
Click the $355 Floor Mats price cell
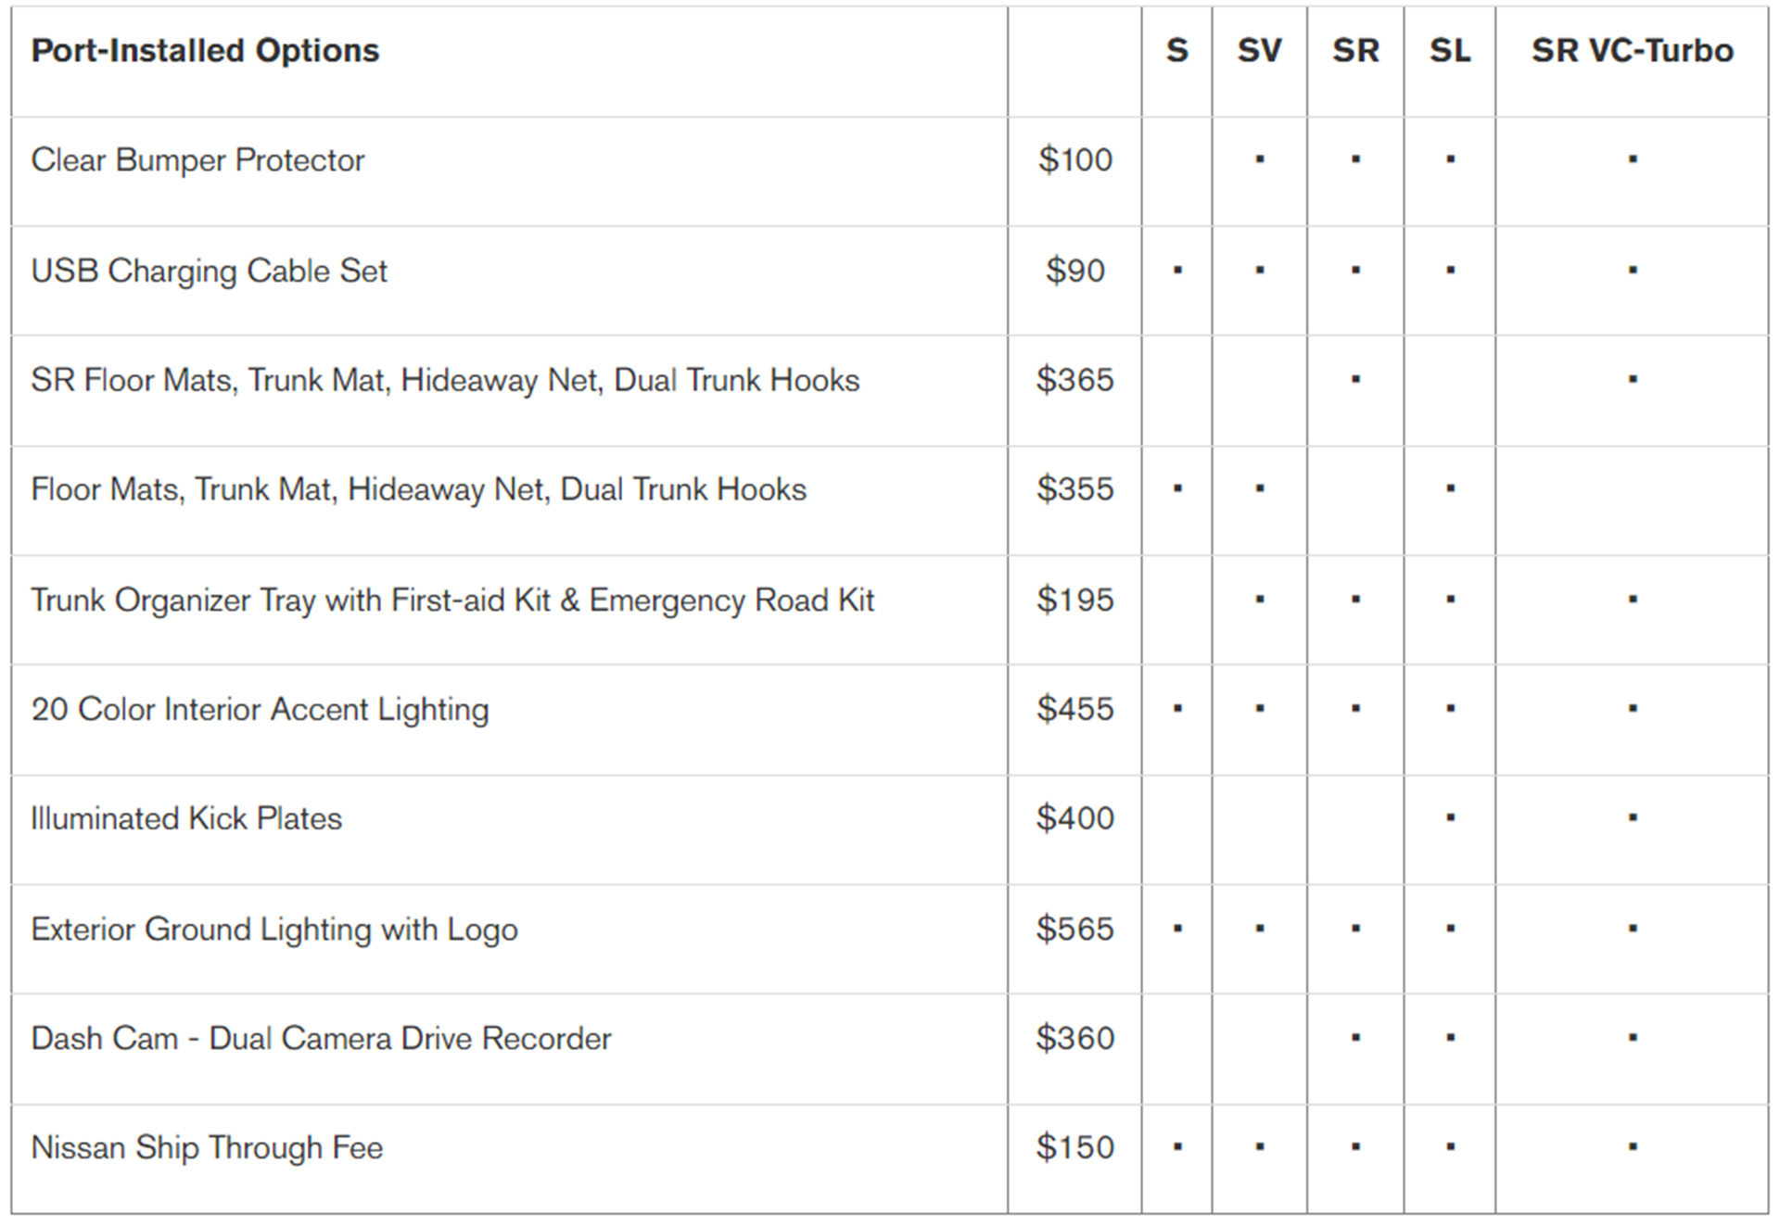click(1074, 488)
